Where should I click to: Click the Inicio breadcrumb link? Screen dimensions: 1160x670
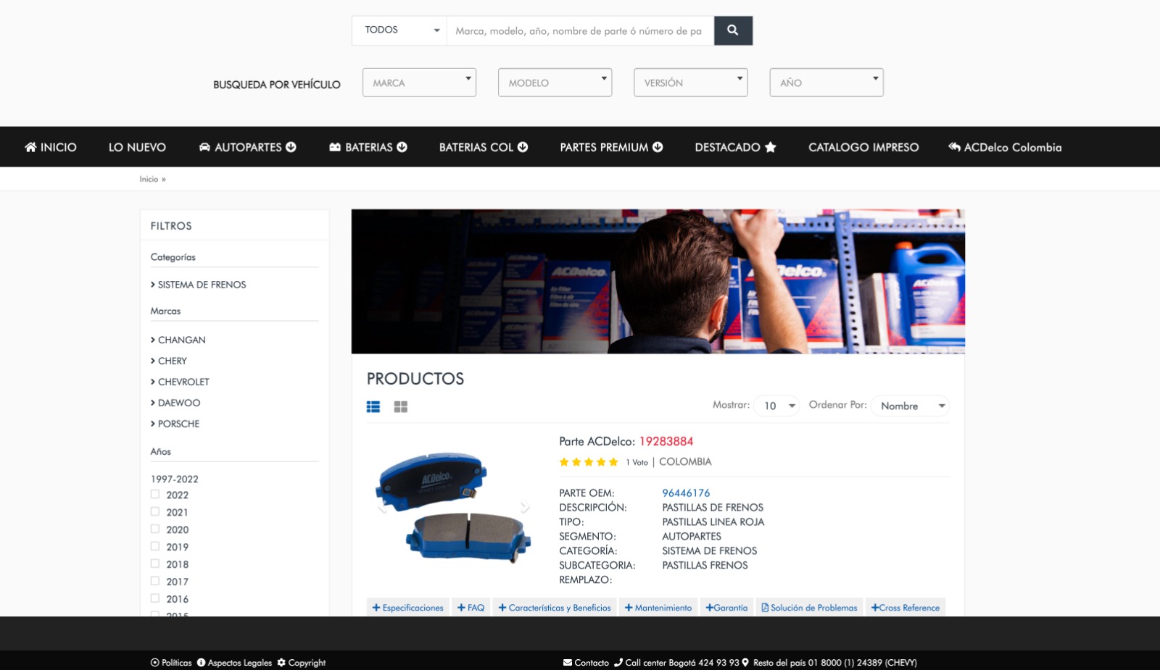149,179
